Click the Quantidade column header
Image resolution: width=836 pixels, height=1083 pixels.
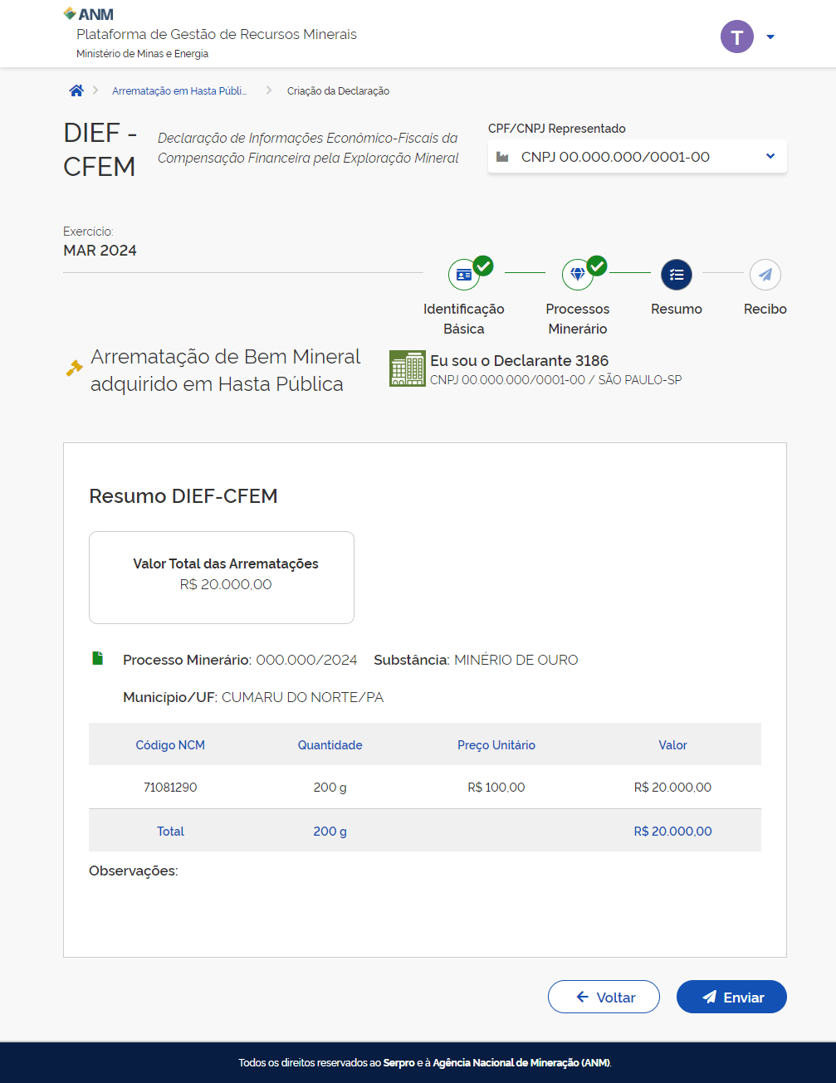[x=330, y=745]
